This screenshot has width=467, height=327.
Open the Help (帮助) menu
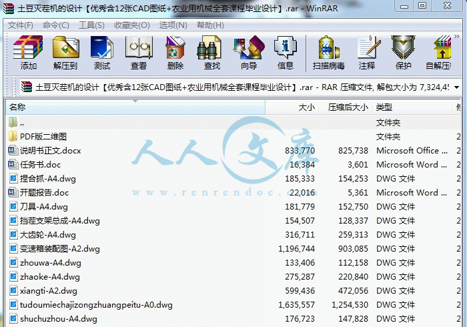(x=210, y=25)
